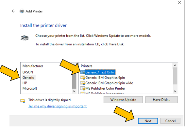
Task: Click icon of MS Publisher Color Printer
Action: 82,88
